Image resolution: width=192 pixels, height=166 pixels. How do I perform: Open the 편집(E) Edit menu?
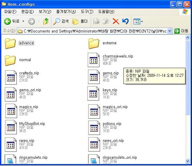tap(28, 12)
